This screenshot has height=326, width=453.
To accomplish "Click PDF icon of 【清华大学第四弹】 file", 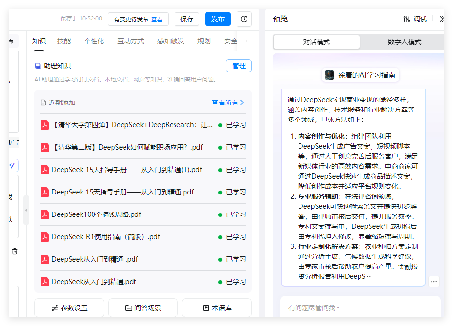I will point(44,125).
